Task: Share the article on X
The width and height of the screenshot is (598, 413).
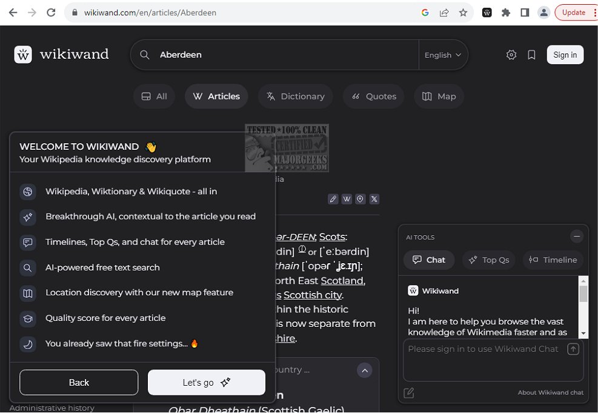Action: (x=374, y=199)
